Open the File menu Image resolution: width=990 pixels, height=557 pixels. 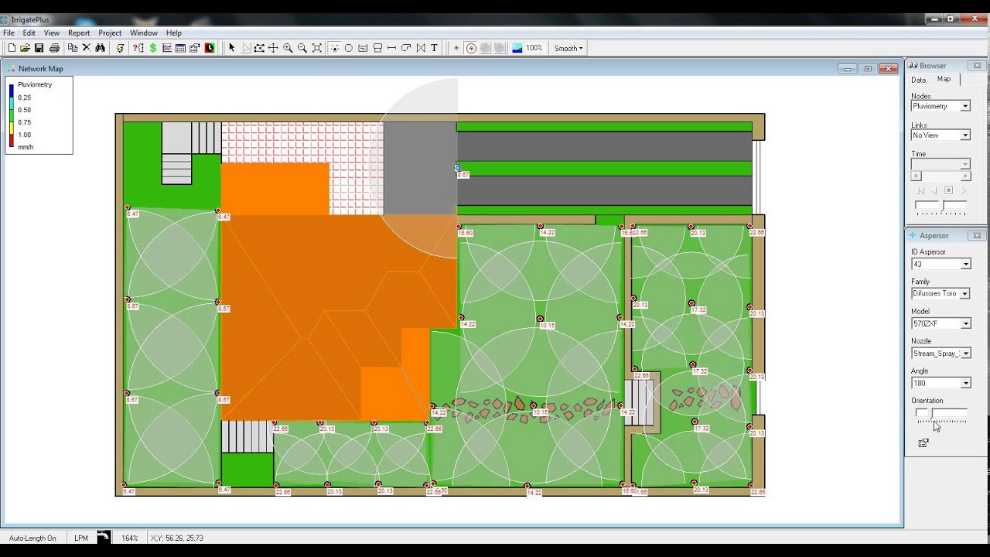[9, 33]
